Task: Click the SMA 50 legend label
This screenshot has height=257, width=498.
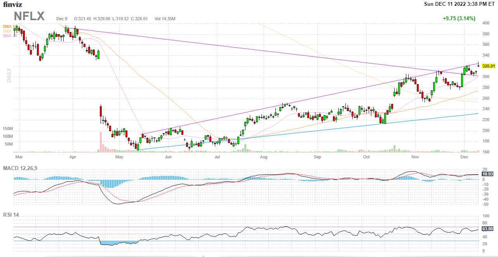Action: [8, 26]
